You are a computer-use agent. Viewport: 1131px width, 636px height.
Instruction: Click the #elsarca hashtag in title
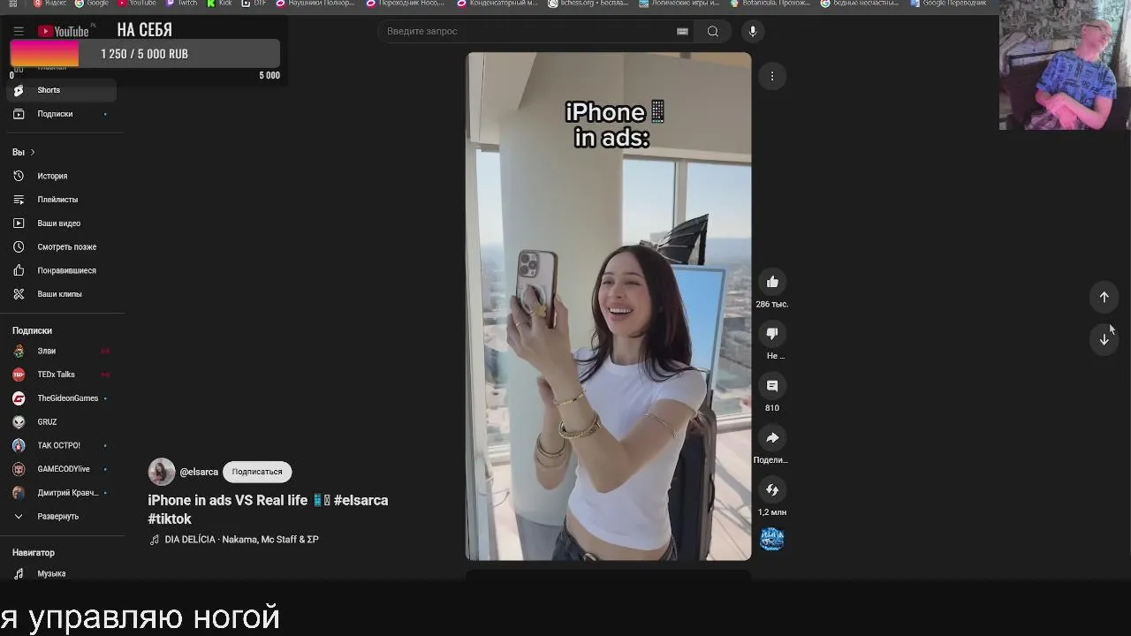tap(361, 500)
